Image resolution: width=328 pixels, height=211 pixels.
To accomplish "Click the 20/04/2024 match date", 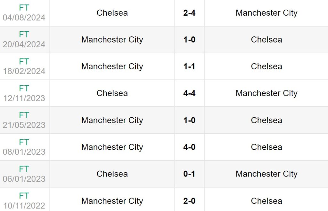I will (24, 44).
